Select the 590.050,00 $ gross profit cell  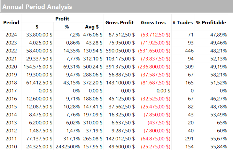click(x=120, y=51)
